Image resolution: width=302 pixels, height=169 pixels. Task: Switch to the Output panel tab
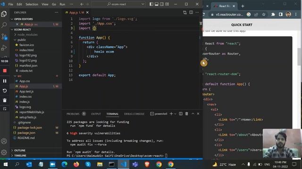coord(96,114)
